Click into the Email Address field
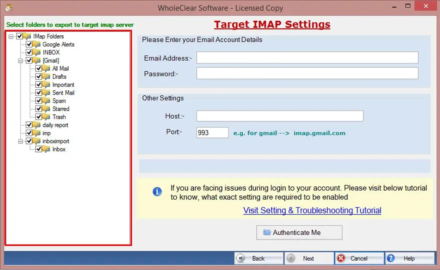The height and width of the screenshot is (270, 440). pyautogui.click(x=307, y=58)
